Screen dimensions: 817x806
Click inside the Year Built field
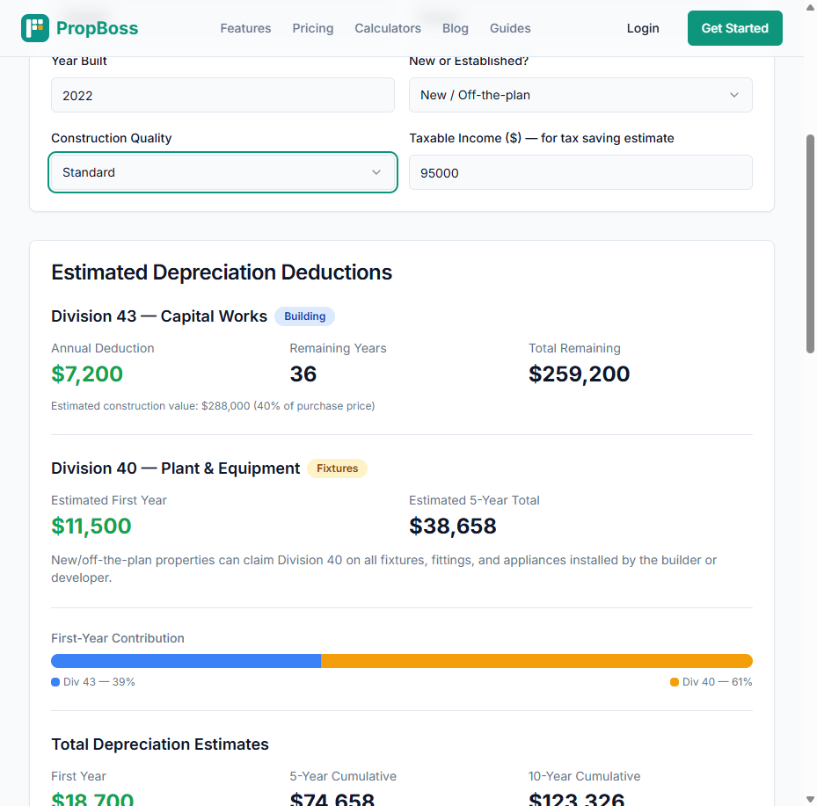pyautogui.click(x=222, y=95)
